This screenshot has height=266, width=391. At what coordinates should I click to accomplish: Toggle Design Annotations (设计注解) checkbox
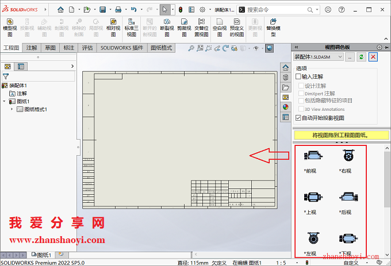[301, 86]
